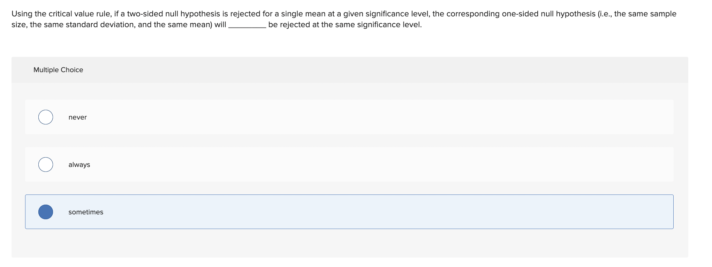This screenshot has width=712, height=267.
Task: Select the "never" radio button
Action: [x=45, y=117]
